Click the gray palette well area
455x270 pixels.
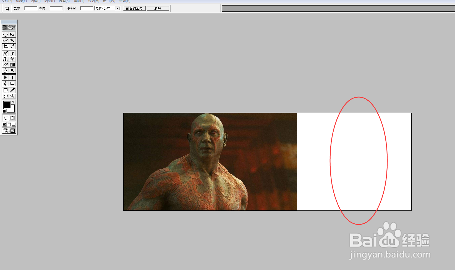click(338, 8)
